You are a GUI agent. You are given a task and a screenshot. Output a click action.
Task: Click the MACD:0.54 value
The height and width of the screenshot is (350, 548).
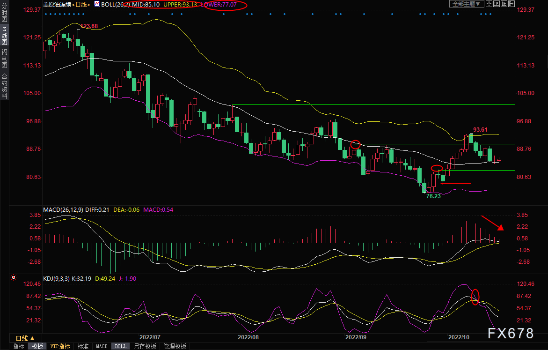(x=158, y=209)
